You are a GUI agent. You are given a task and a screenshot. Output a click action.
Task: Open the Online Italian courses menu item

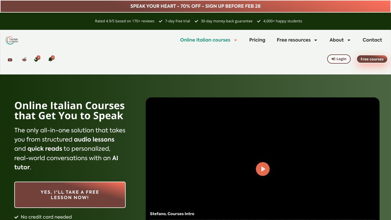205,40
